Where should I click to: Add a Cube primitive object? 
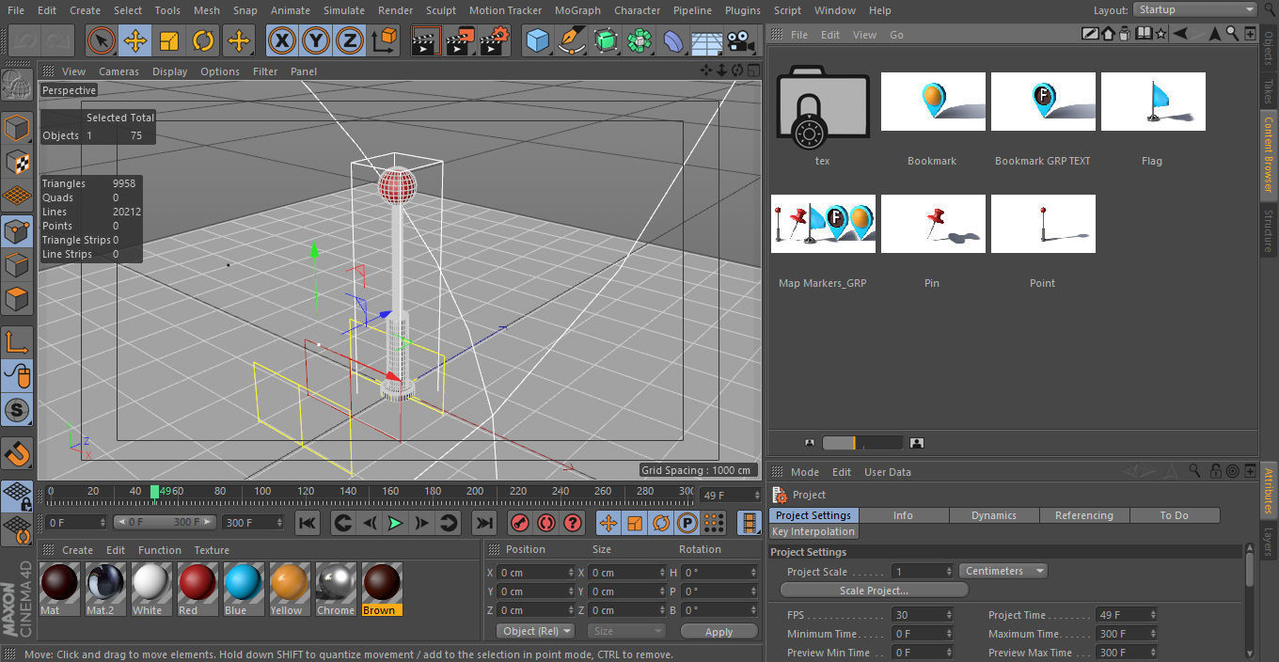tap(538, 40)
